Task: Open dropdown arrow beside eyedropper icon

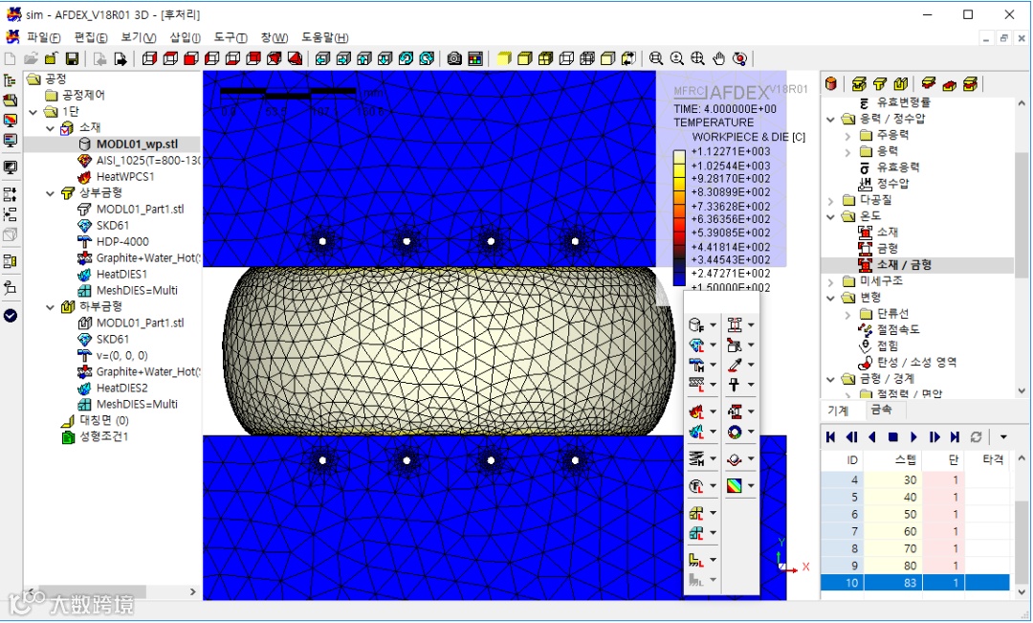Action: (751, 365)
